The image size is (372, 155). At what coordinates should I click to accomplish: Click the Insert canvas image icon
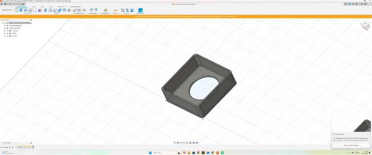[132, 10]
